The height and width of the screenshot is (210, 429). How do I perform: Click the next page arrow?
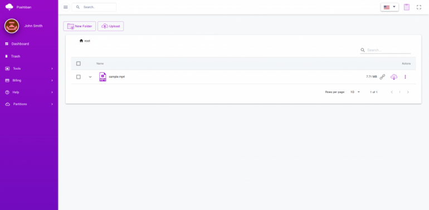[408, 92]
